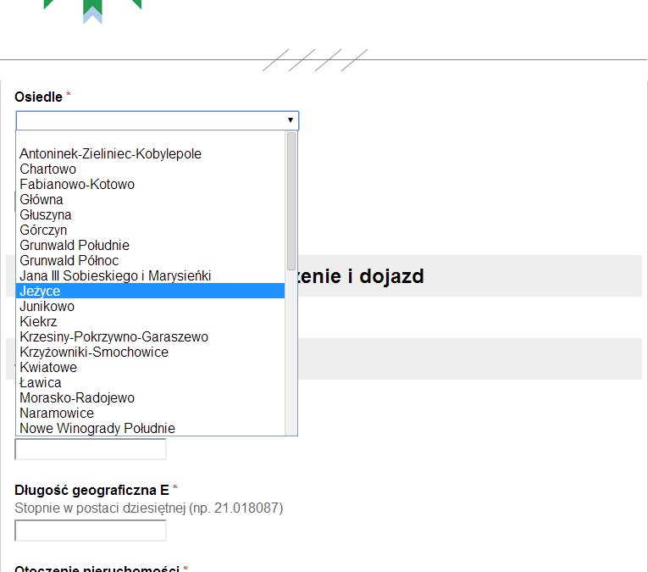Image resolution: width=648 pixels, height=572 pixels.
Task: Choose Krzyżowniki-Smochowice from the list
Action: pos(94,353)
